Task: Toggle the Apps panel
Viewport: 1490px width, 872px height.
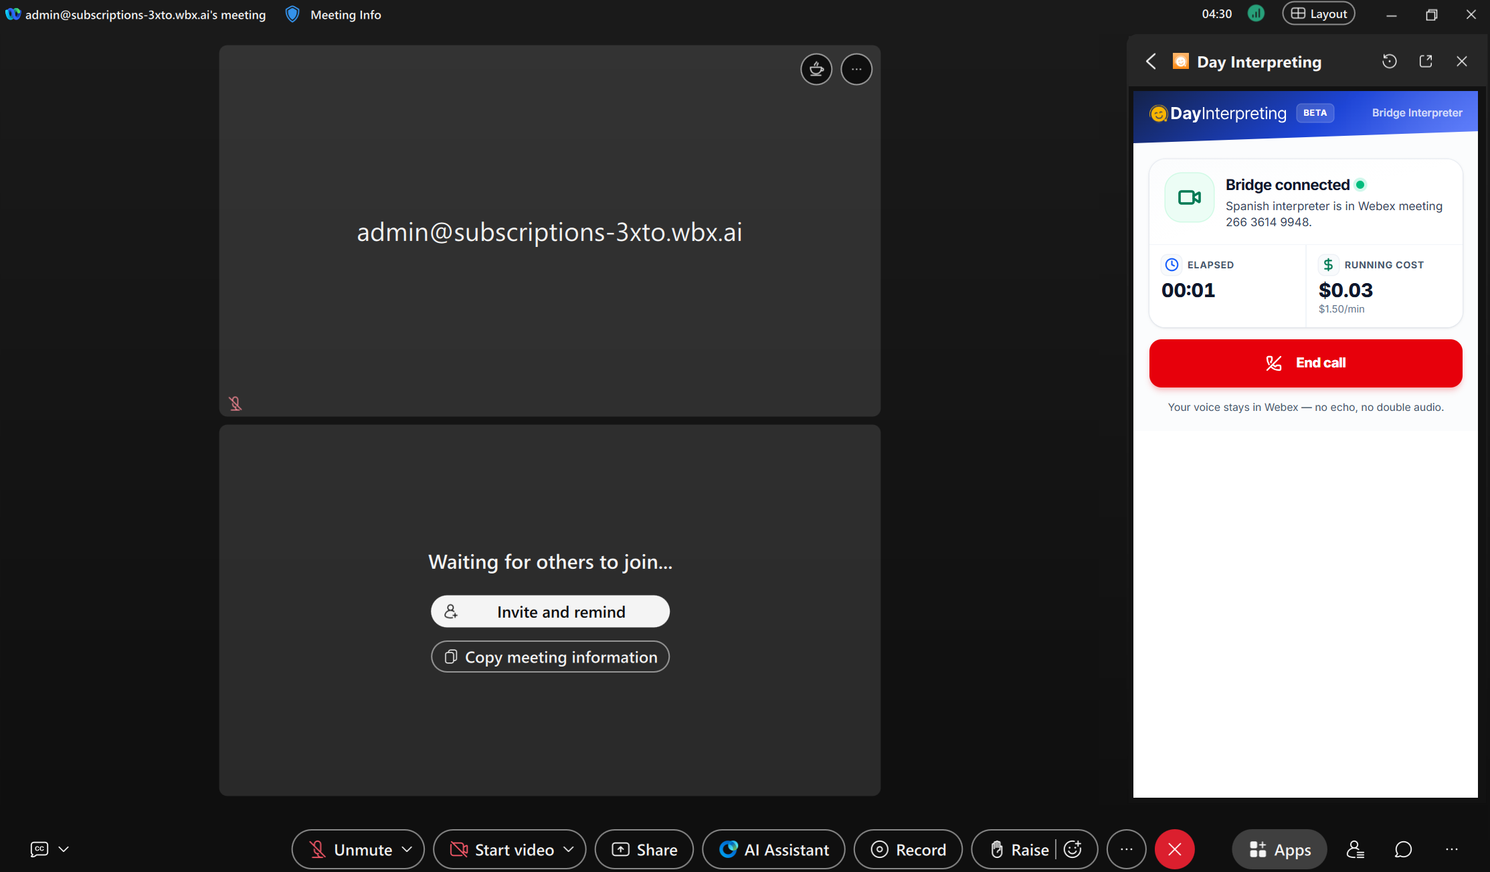Action: coord(1280,850)
